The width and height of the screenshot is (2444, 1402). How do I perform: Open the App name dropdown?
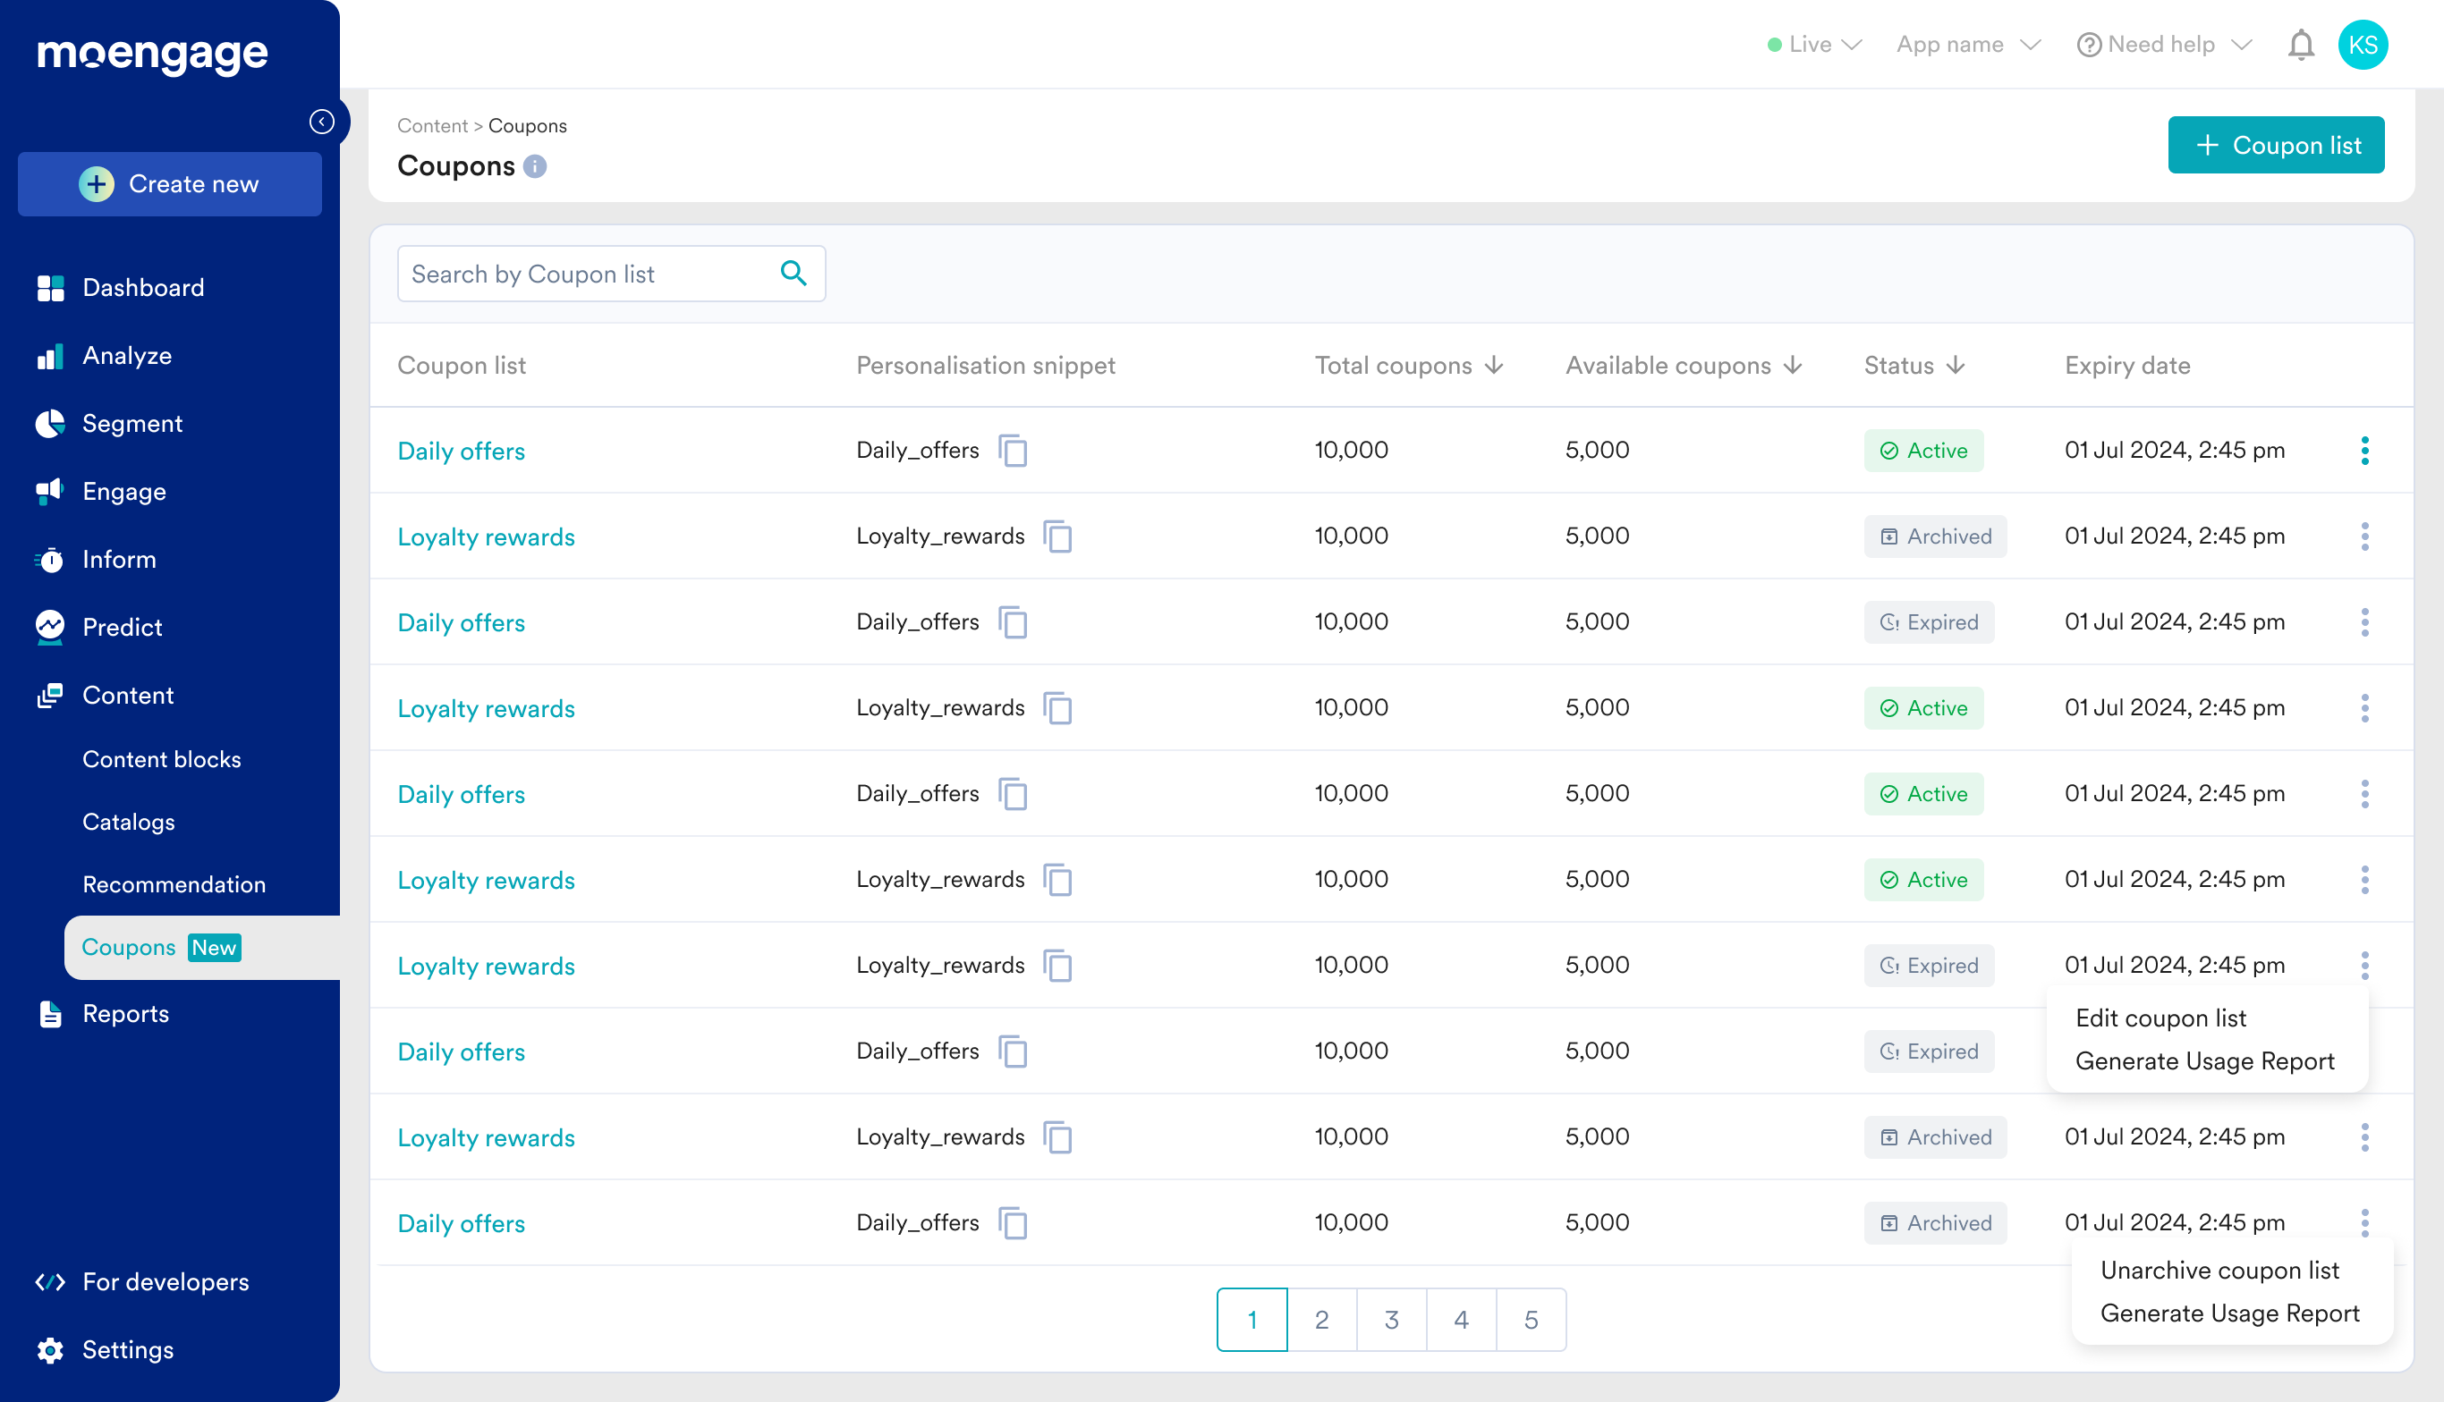pyautogui.click(x=1967, y=46)
